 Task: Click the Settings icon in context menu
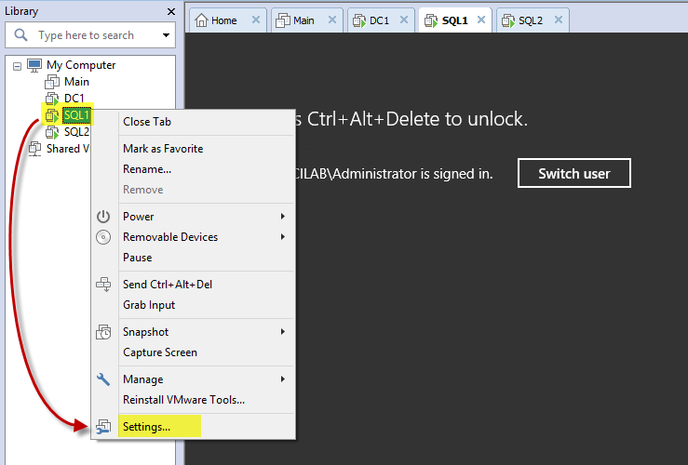click(103, 427)
